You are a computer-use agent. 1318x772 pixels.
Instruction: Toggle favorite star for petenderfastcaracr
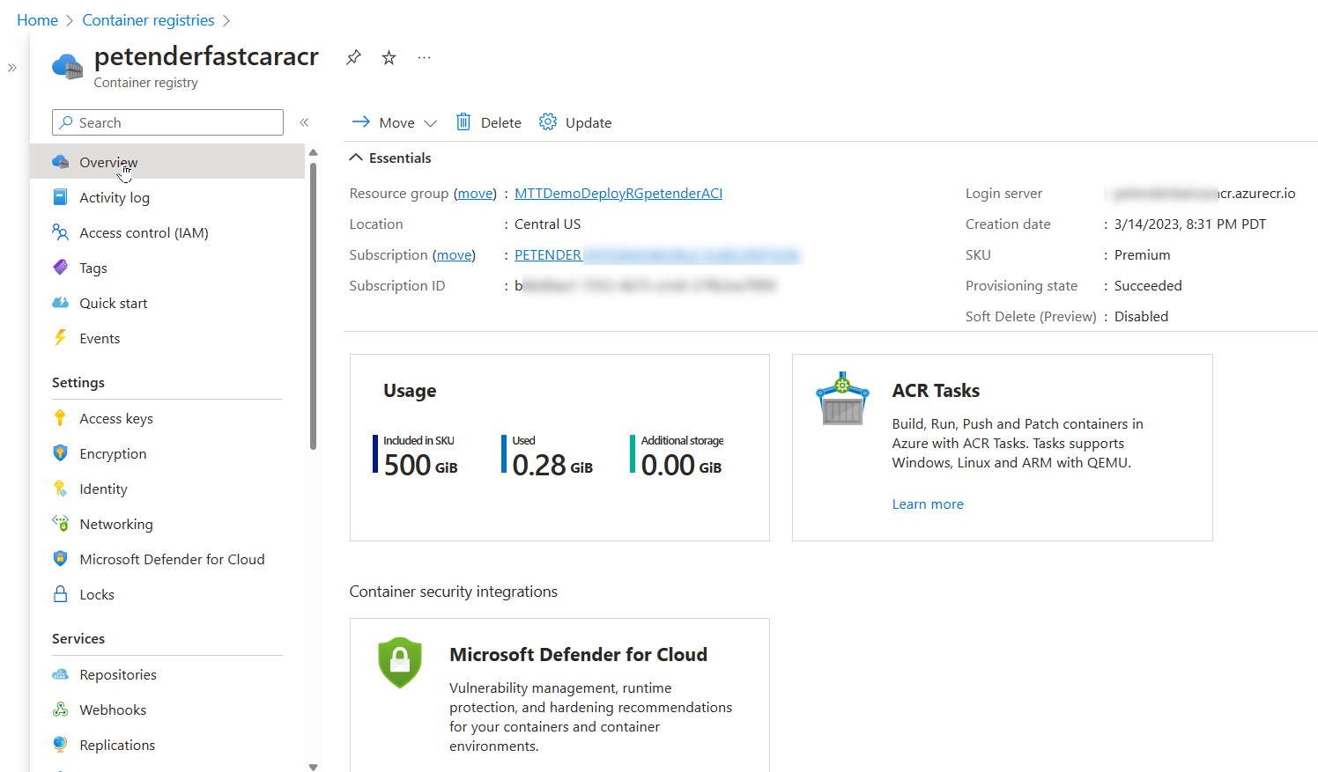[389, 56]
